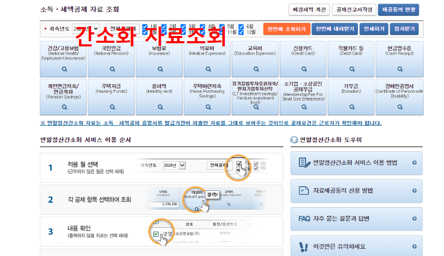The image size is (444, 256).
Task: Open Donation (기부금) lookup magnifier
Action: (x=352, y=107)
